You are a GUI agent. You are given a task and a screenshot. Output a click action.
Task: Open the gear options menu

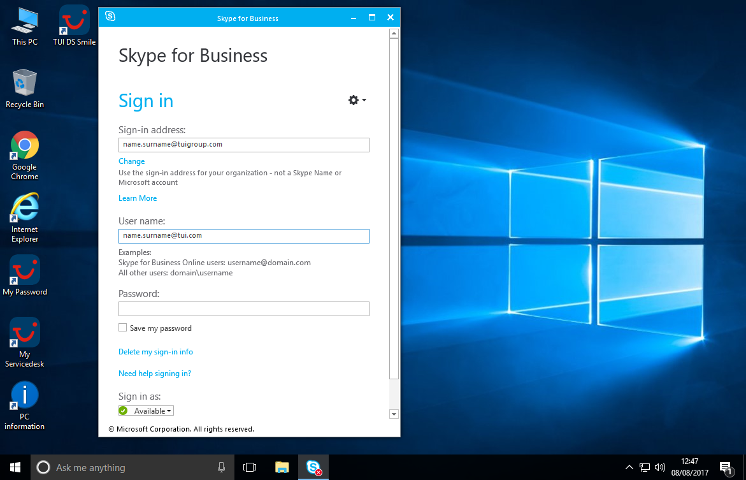point(353,100)
